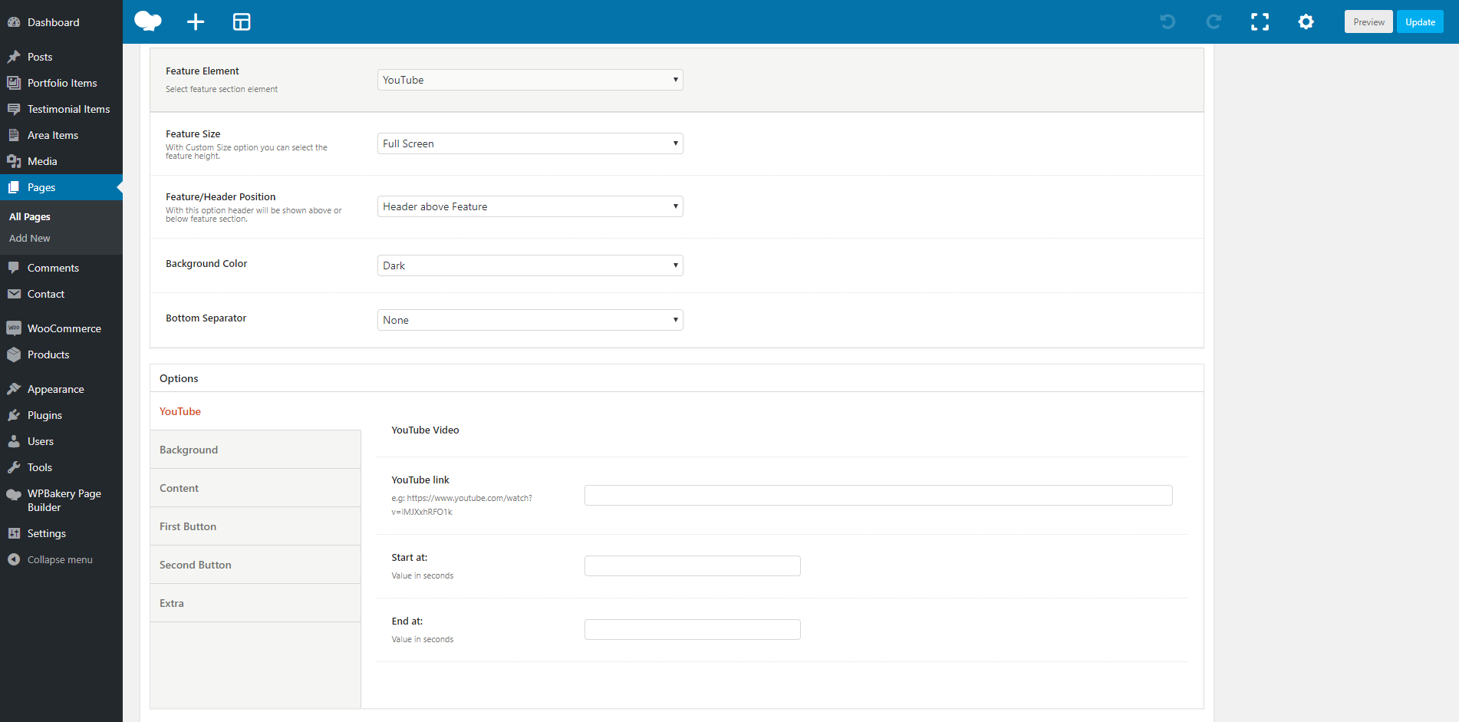The width and height of the screenshot is (1459, 722).
Task: Click the WooCommerce logo icon
Action: [14, 328]
